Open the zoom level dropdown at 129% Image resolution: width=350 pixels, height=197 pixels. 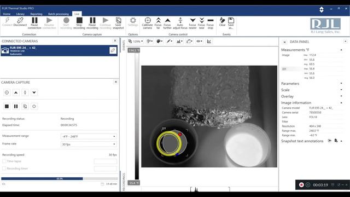point(136,42)
